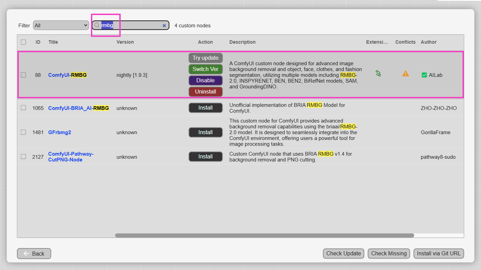
Task: Select the GFrbmg2 row checkbox
Action: click(23, 132)
